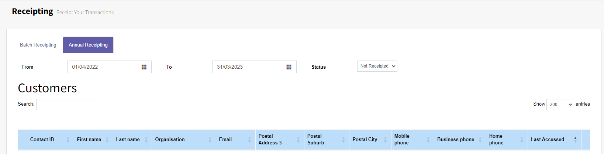Select the Annual Receipting tab
604x154 pixels.
(x=88, y=45)
